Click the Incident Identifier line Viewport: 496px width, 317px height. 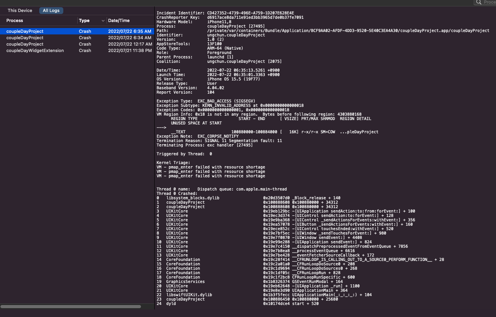tap(226, 13)
